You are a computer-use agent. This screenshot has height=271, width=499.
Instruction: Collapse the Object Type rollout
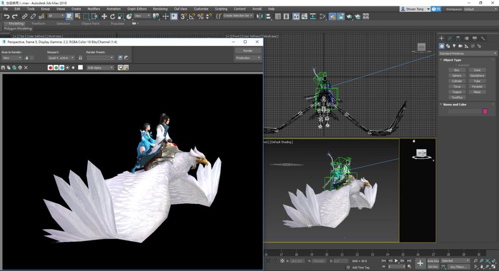pos(452,60)
